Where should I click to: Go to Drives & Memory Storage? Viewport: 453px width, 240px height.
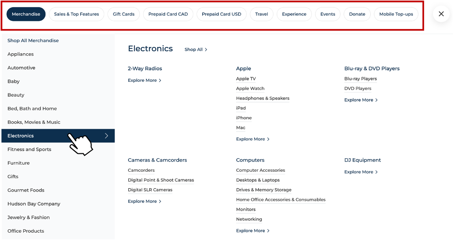(264, 190)
